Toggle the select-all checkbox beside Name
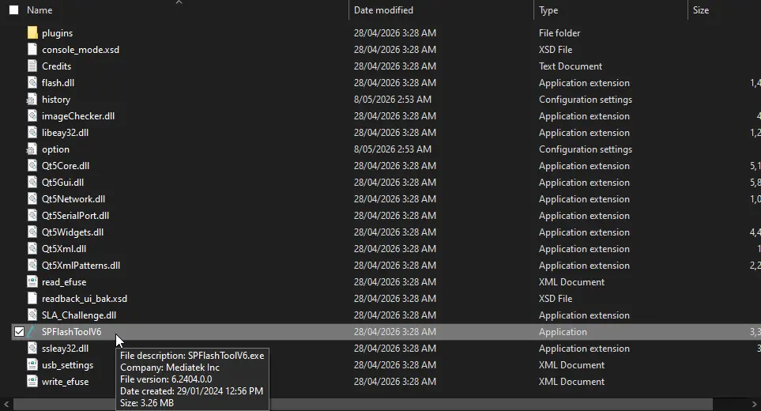Screen dimensions: 761x411 tap(14, 9)
